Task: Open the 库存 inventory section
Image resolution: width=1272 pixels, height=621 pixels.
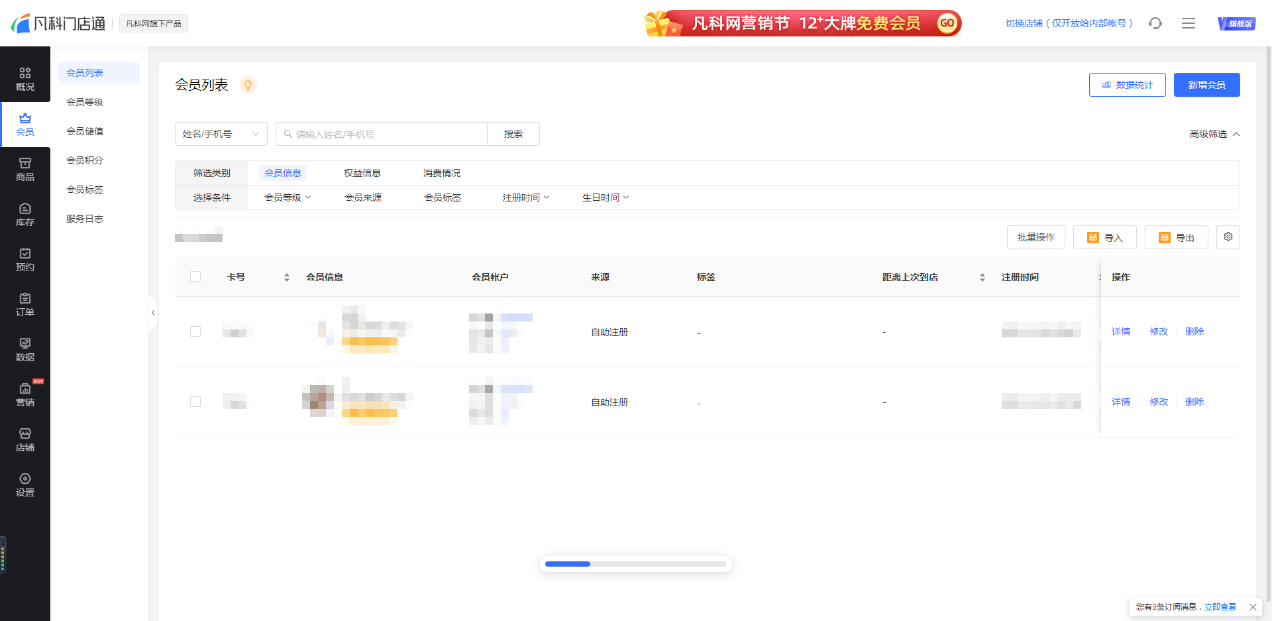Action: (x=25, y=215)
